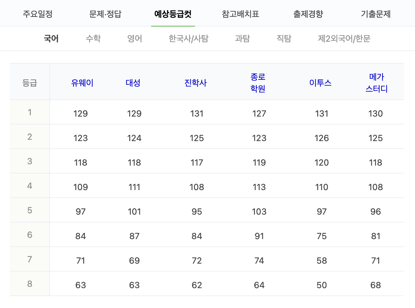Open the 메가스터디 provider link
The width and height of the screenshot is (415, 308).
point(376,81)
